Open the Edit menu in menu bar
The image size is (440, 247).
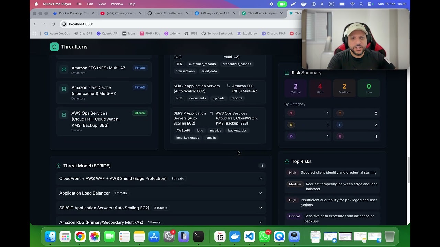90,4
